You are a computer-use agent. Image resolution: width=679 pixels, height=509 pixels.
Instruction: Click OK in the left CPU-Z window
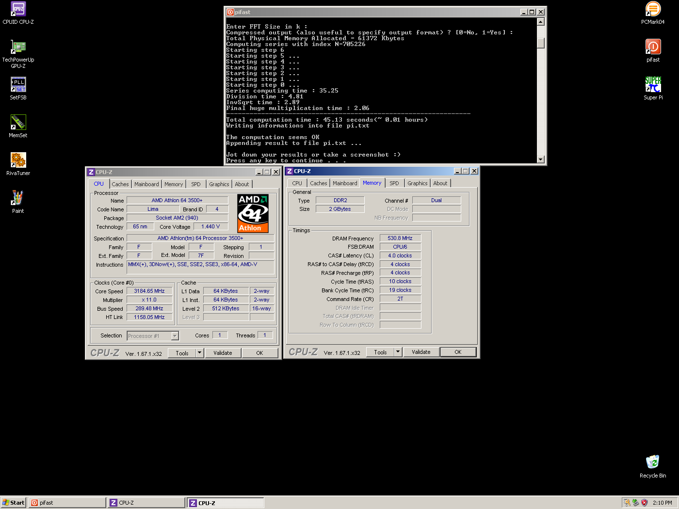tap(259, 353)
